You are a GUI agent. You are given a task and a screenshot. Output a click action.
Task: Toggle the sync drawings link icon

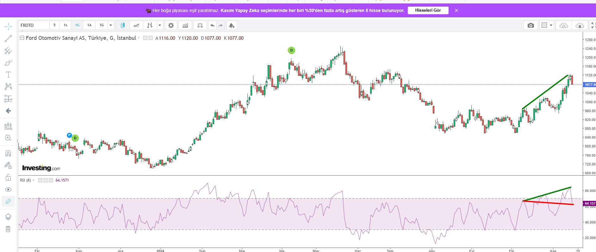pyautogui.click(x=8, y=201)
